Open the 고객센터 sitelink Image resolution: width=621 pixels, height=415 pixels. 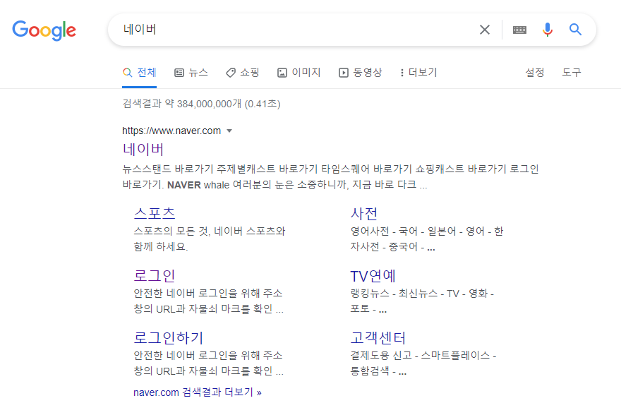point(378,338)
